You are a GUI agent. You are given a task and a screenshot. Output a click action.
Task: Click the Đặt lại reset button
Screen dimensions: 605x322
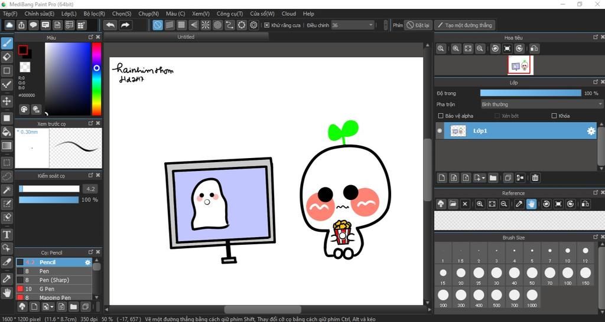click(418, 25)
